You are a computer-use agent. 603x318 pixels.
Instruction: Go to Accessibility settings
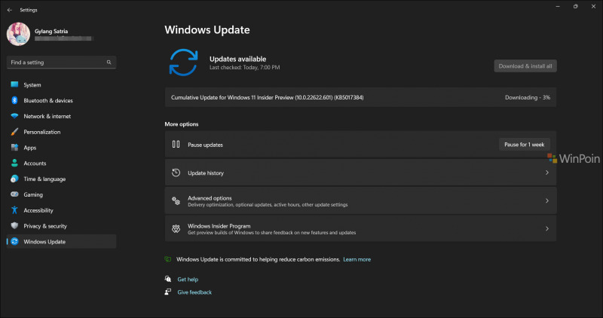coord(61,210)
